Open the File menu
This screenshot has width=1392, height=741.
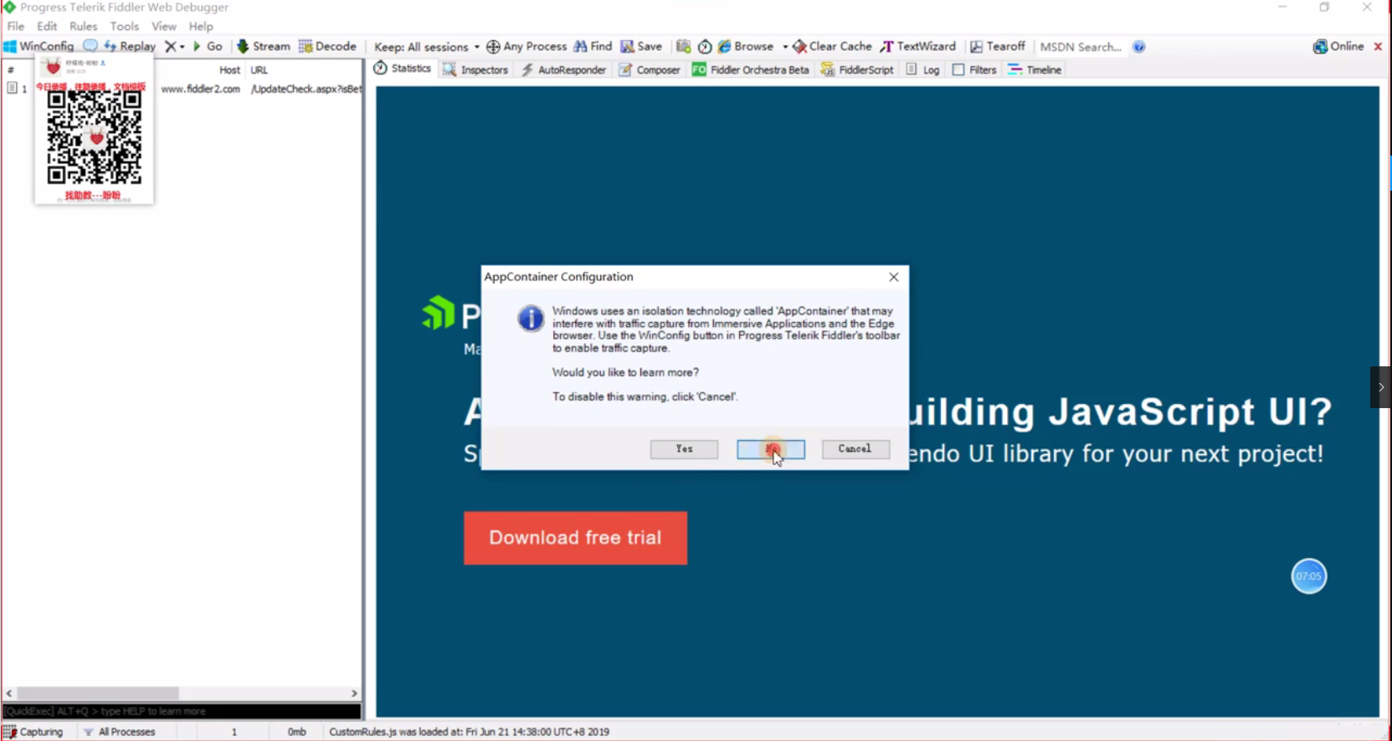(x=15, y=26)
